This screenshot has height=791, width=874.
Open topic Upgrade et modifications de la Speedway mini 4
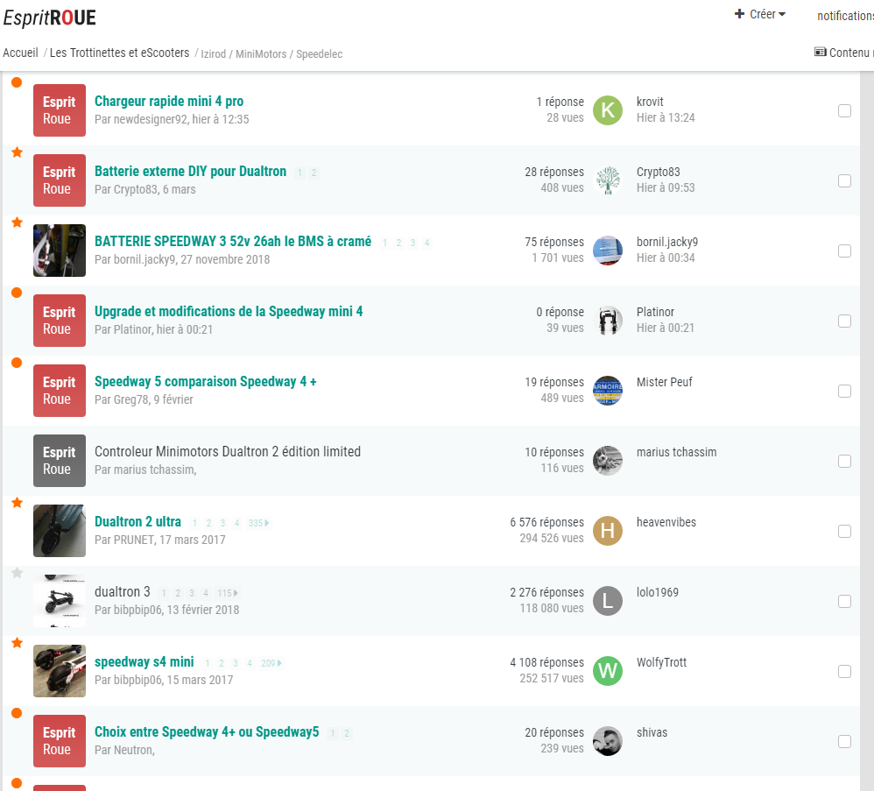point(229,311)
